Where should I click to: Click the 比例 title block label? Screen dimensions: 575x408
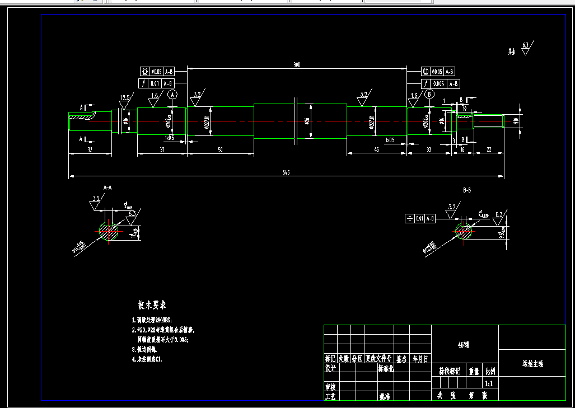click(x=490, y=371)
